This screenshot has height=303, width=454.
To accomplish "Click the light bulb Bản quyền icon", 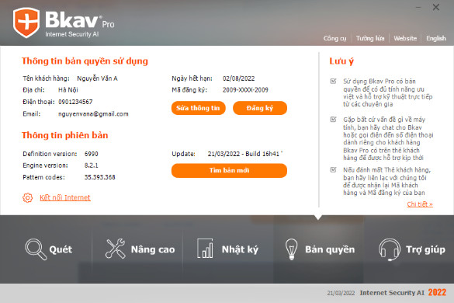I will [291, 249].
